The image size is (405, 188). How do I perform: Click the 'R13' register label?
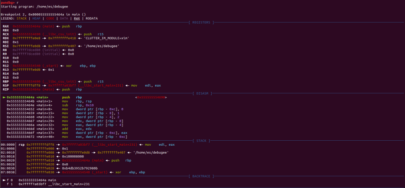(6, 70)
